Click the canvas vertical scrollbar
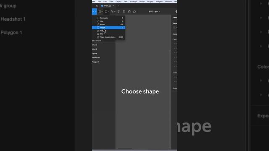This screenshot has width=269, height=151. pos(170,99)
